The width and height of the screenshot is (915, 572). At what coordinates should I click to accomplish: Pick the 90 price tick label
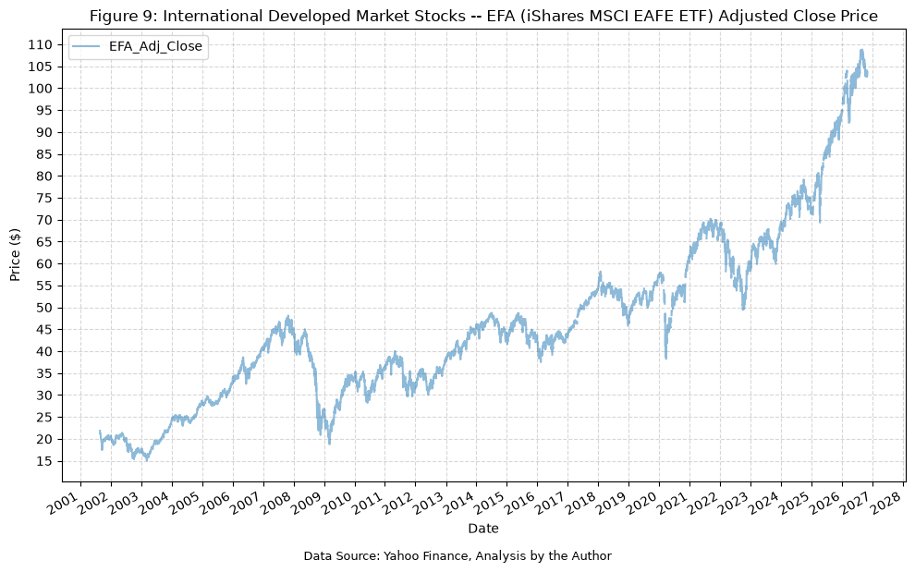point(43,132)
